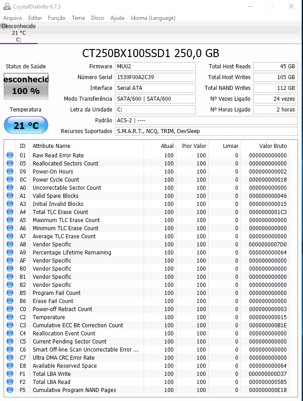Click the transfer mode field SATA/600
The height and width of the screenshot is (401, 303).
coord(155,99)
